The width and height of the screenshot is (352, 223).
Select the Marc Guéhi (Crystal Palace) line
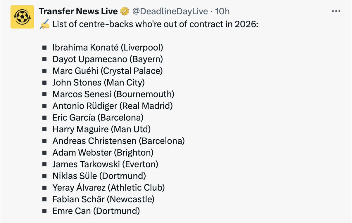[x=107, y=71]
